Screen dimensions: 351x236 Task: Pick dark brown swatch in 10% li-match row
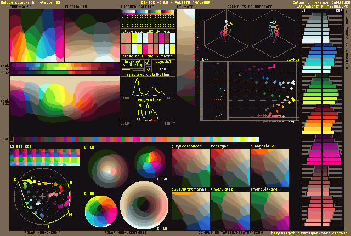click(167, 38)
